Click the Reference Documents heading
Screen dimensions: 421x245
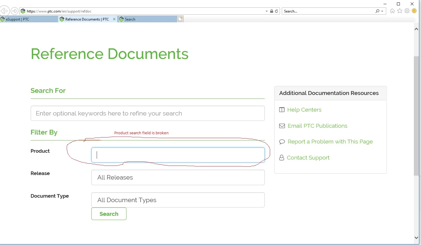[109, 54]
